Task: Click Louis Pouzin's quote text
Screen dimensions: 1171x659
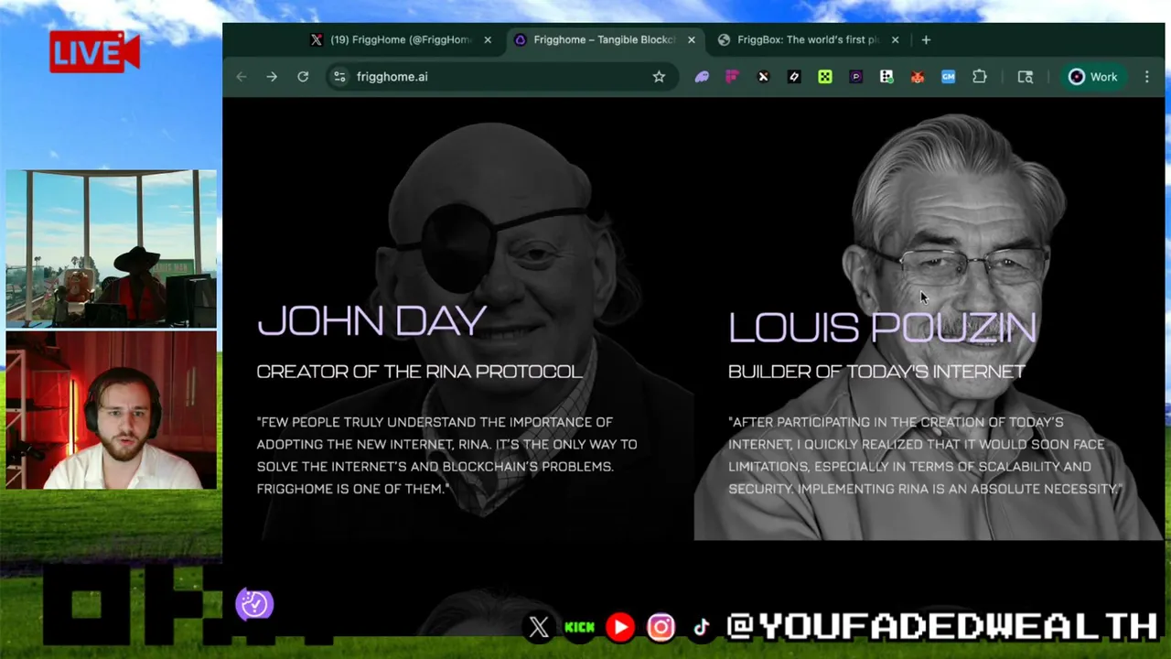Action: tap(924, 456)
